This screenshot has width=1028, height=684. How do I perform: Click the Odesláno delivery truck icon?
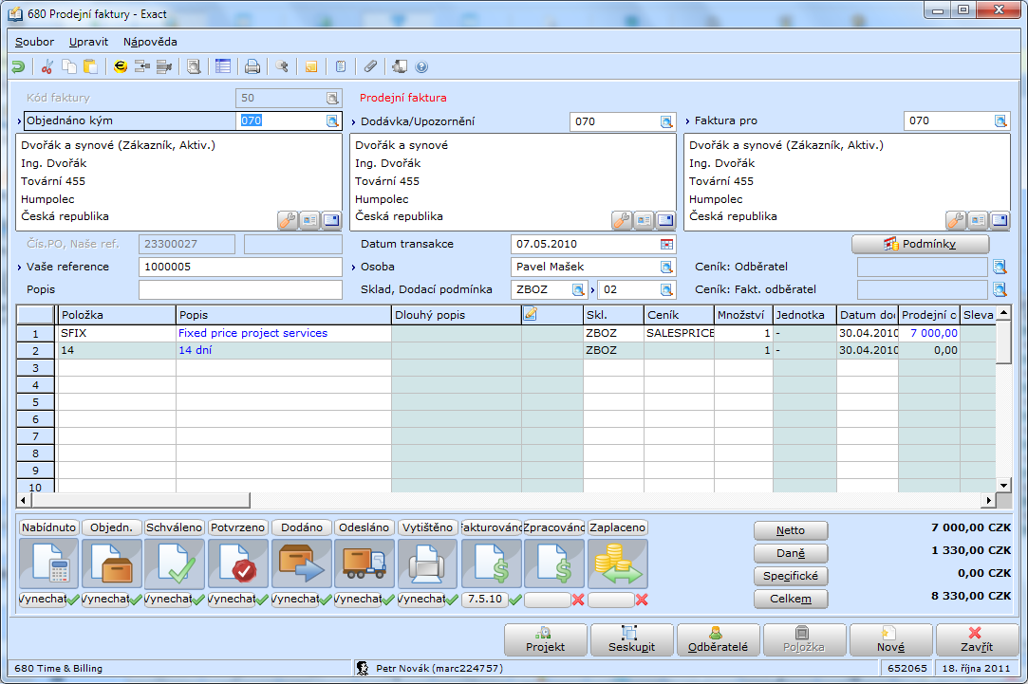pos(364,564)
